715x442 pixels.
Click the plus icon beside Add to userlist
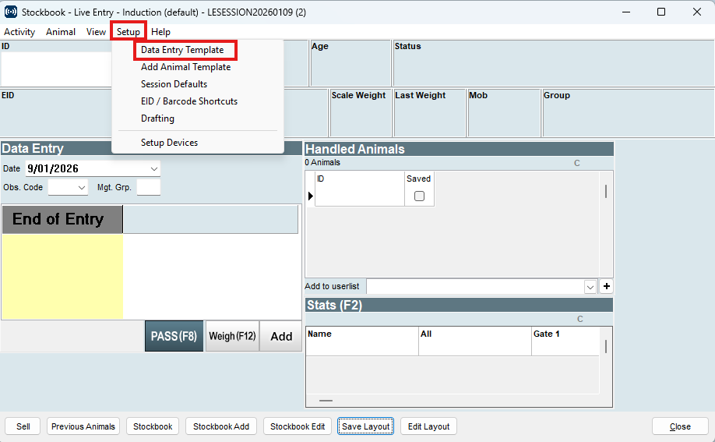pyautogui.click(x=607, y=286)
